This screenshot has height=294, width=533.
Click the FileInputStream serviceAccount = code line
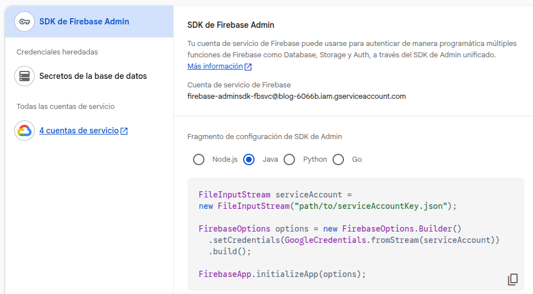pyautogui.click(x=275, y=195)
